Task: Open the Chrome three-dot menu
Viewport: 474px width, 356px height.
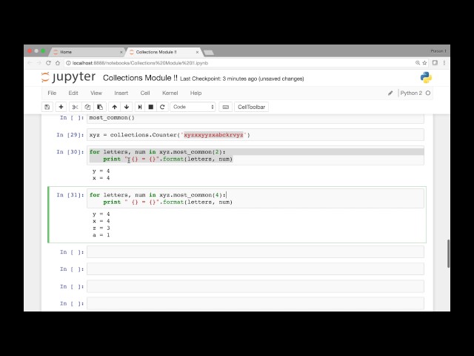Action: tap(444, 63)
